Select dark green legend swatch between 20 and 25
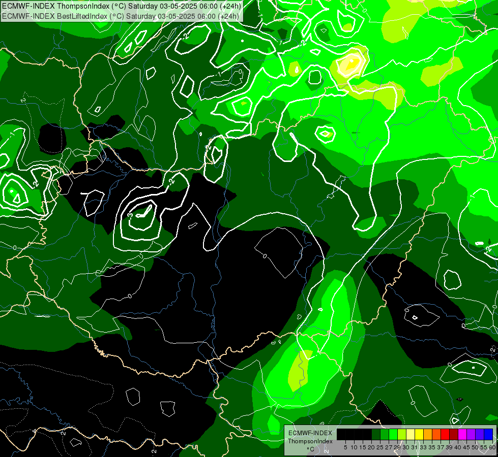 [x=376, y=434]
